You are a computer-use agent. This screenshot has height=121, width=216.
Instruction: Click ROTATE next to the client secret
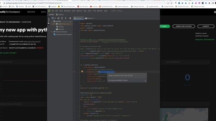40,48
